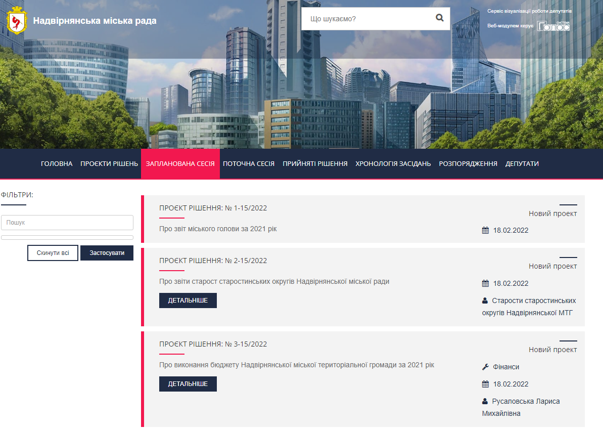This screenshot has height=429, width=603.
Task: Click calendar icon on project № 2-15/2022
Action: point(485,284)
